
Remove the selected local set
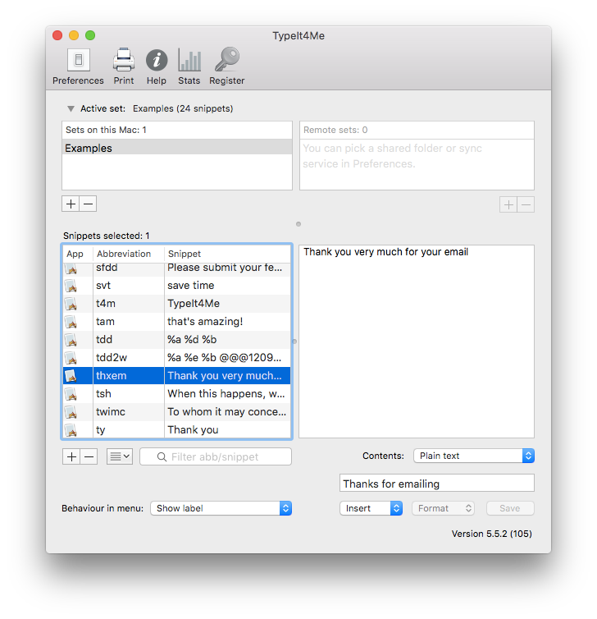tap(89, 204)
